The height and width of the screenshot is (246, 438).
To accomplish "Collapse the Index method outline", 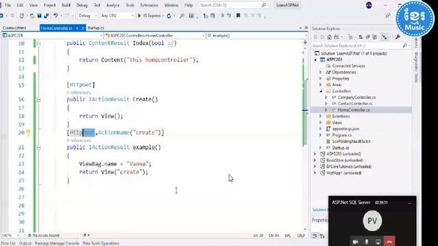I will (x=39, y=44).
